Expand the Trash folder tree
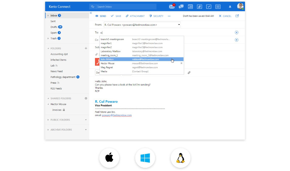The height and width of the screenshot is (171, 290). click(x=48, y=38)
